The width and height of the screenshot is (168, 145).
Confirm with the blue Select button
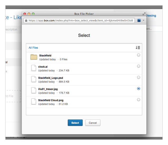[x=75, y=123]
